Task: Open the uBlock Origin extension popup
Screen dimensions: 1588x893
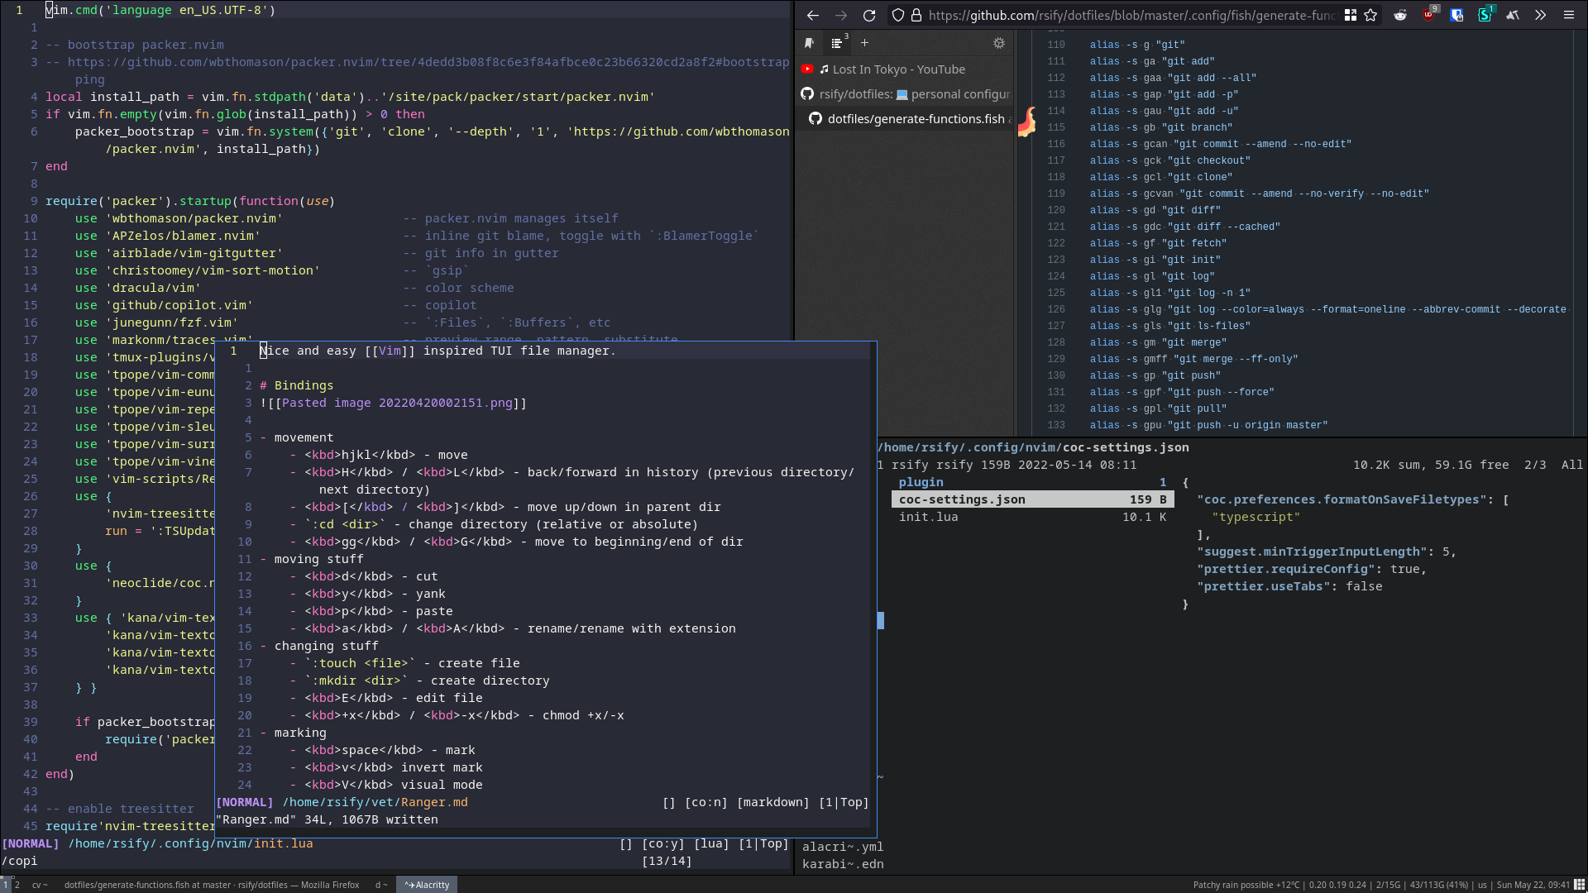Action: click(x=1428, y=14)
